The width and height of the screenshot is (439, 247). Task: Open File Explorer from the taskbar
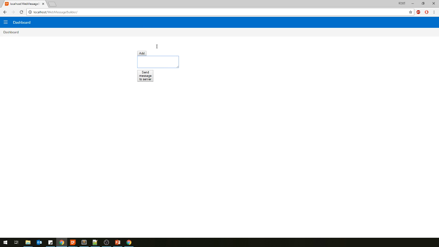(28, 242)
